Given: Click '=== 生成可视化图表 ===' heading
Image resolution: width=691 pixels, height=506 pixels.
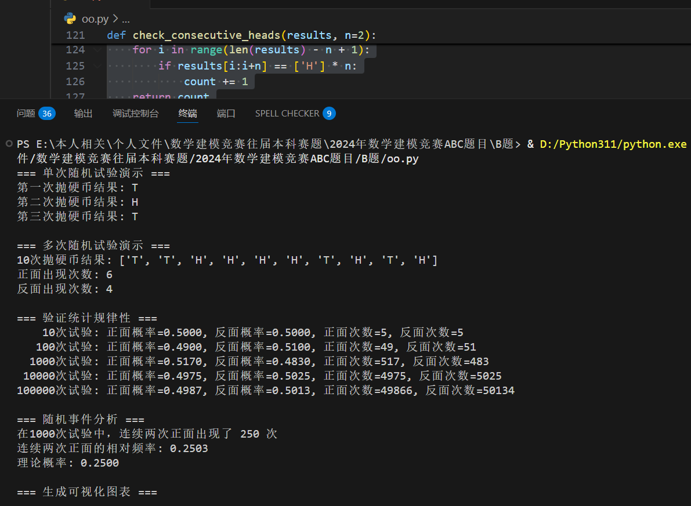Looking at the screenshot, I should [87, 492].
